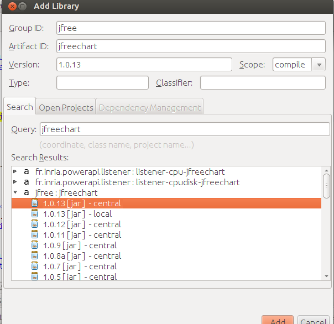Click the Add button

[x=278, y=320]
